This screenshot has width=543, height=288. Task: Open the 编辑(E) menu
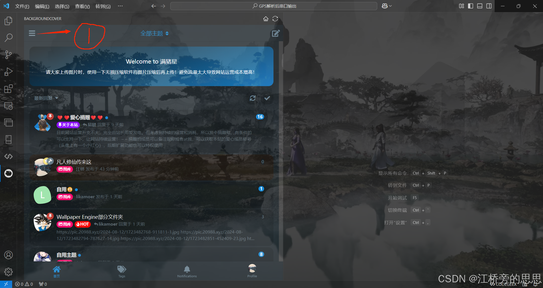pos(42,6)
